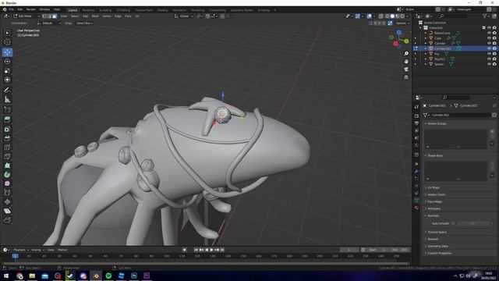Select the Extrude Region tool

click(7, 119)
